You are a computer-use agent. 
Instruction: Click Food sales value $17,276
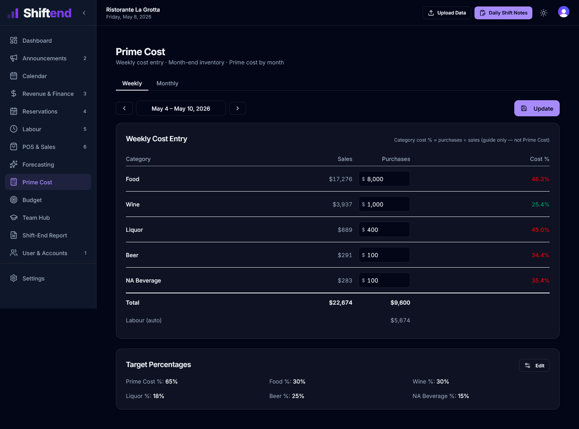(x=341, y=179)
